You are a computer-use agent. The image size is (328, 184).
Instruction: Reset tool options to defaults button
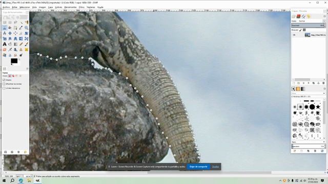(25, 152)
